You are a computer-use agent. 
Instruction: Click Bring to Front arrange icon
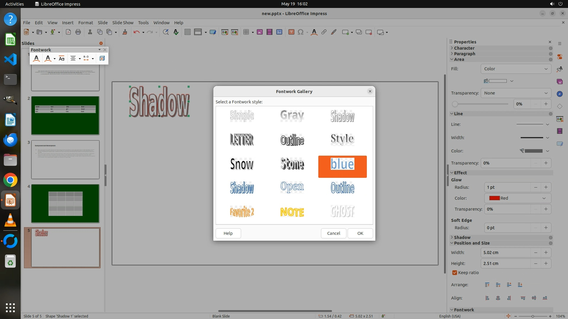click(x=487, y=285)
